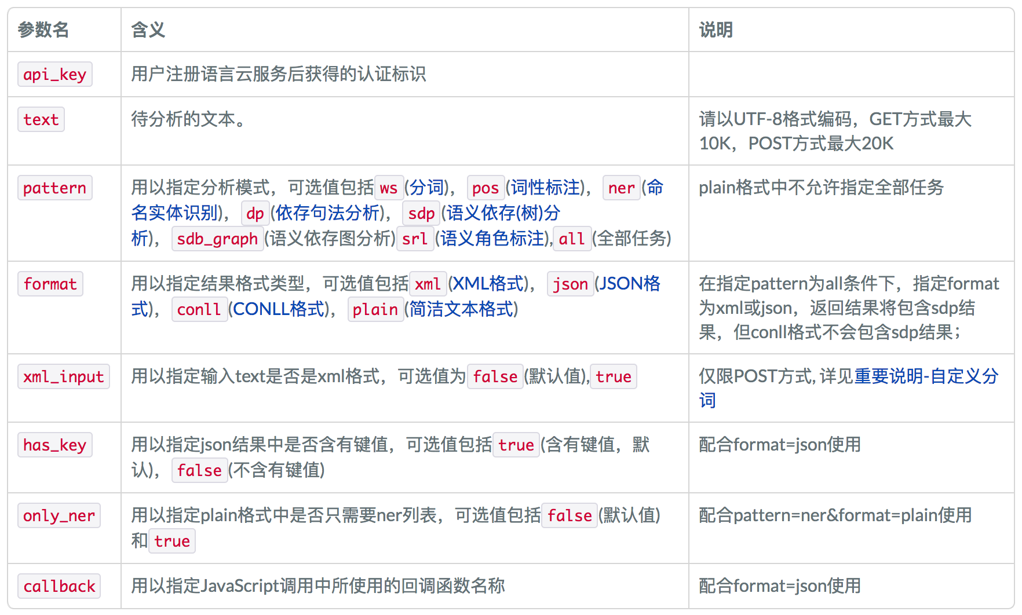Select the conll CONLL格式 value tag

tap(199, 309)
